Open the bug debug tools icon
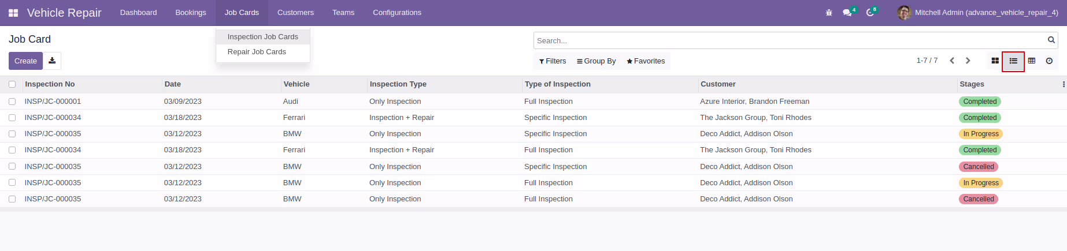 pyautogui.click(x=829, y=13)
